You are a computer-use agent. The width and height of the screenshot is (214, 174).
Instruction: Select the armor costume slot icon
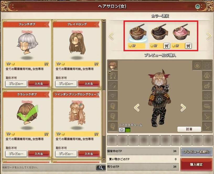coord(207,75)
